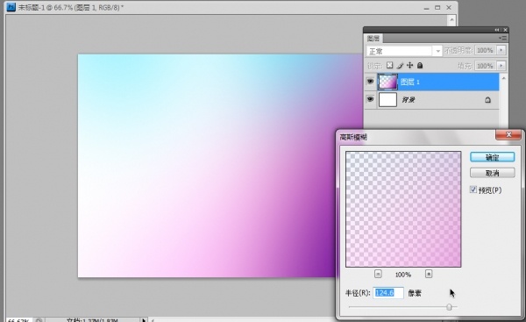Close the 高斯模糊 Gaussian blur dialog

pos(508,134)
